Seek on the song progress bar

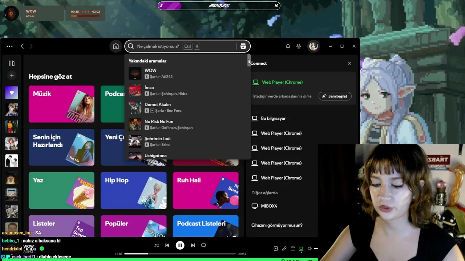click(x=180, y=254)
